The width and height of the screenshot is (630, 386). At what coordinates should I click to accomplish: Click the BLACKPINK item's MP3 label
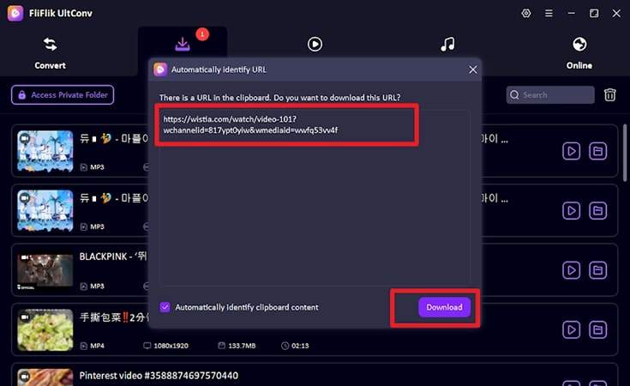point(97,286)
